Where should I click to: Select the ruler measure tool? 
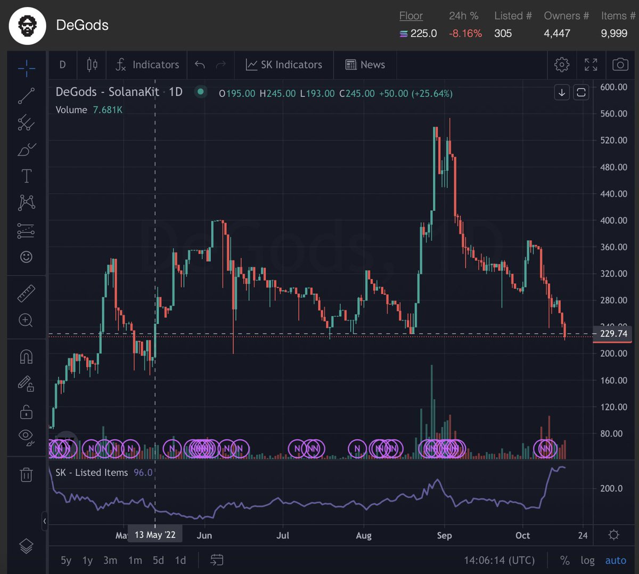pos(26,293)
